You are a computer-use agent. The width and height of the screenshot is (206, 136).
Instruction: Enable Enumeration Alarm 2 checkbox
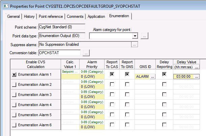(x=14, y=84)
